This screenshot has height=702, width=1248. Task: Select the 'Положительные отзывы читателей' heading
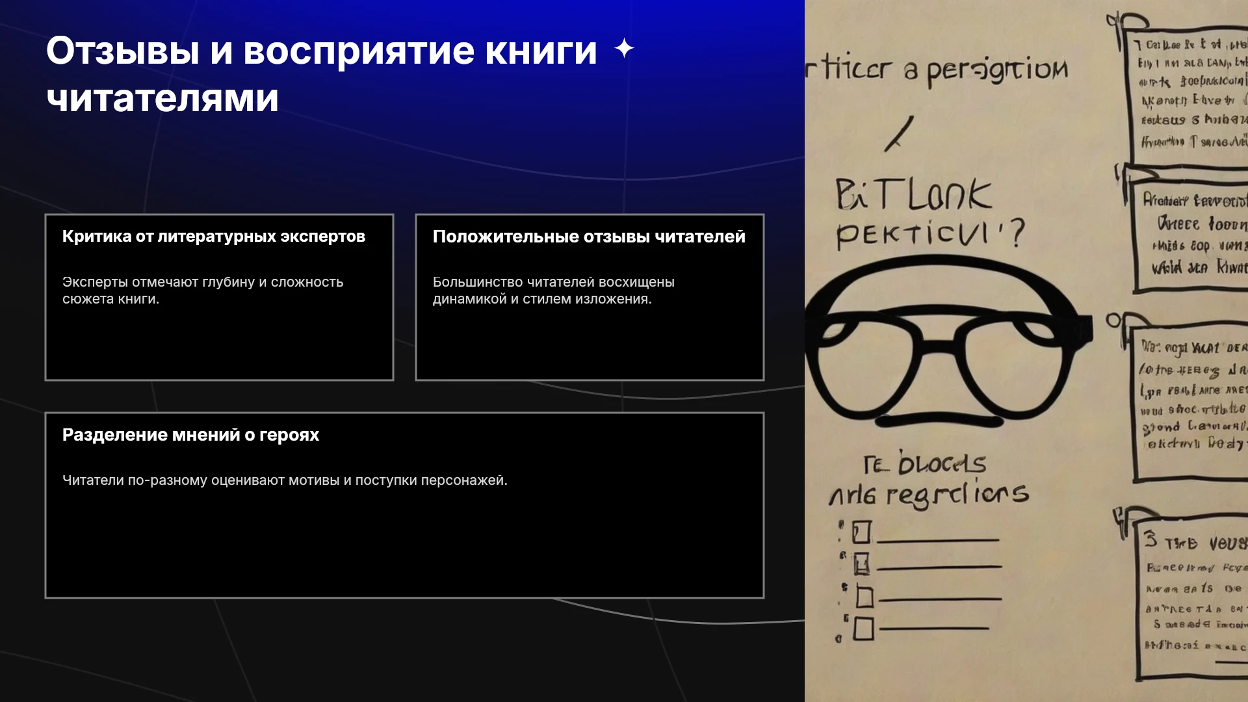pyautogui.click(x=589, y=237)
